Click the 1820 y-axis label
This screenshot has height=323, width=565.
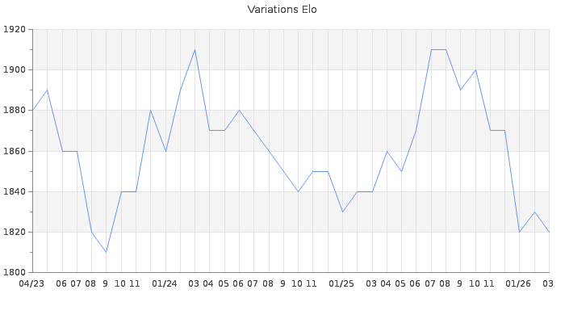(x=15, y=232)
